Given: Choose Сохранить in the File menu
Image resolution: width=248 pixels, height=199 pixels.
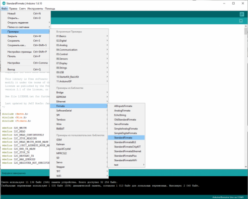Looking at the screenshot, I should coord(25,41).
